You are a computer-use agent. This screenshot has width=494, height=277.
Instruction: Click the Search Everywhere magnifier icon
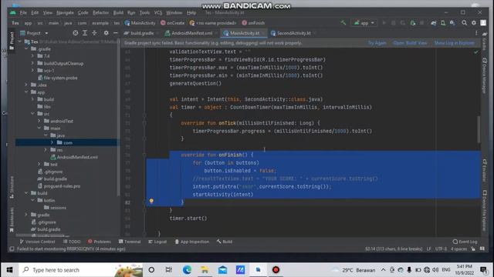point(465,23)
